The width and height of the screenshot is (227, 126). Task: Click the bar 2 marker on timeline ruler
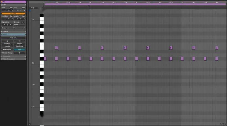point(90,2)
